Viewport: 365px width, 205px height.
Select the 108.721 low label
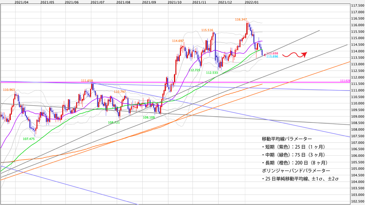pyautogui.click(x=114, y=123)
